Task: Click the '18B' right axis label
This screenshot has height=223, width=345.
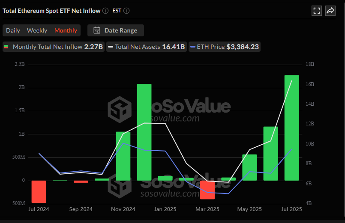Action: tap(310, 64)
